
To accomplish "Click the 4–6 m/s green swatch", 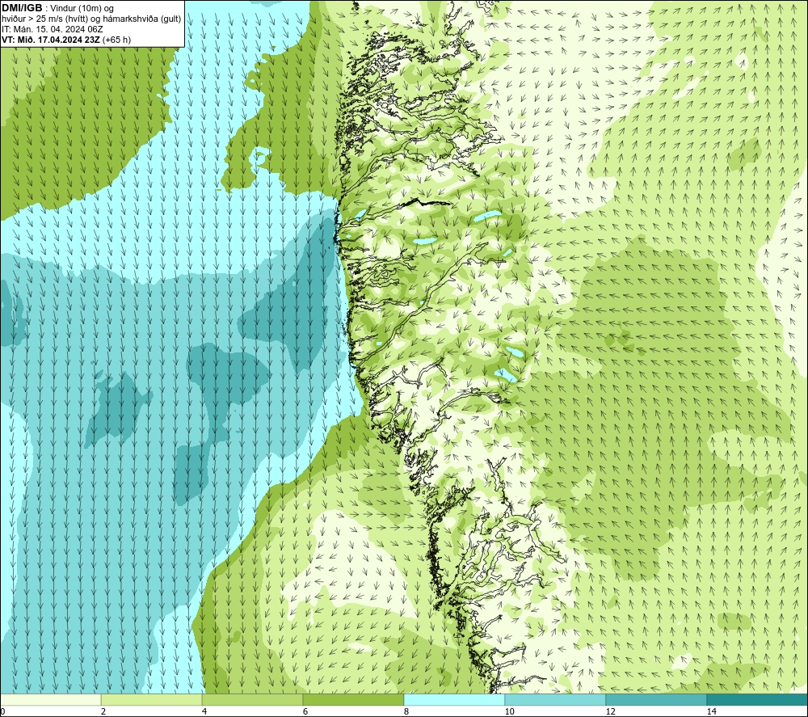I will (x=252, y=699).
